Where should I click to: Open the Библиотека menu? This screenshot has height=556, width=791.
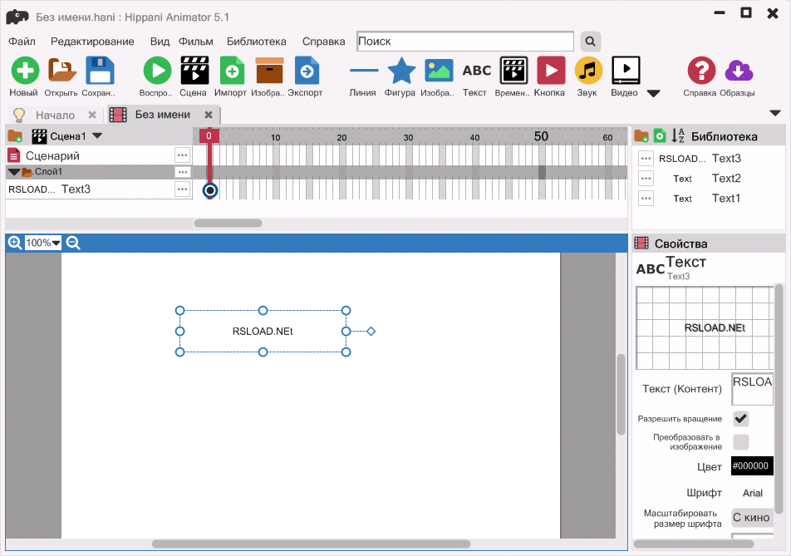[256, 42]
